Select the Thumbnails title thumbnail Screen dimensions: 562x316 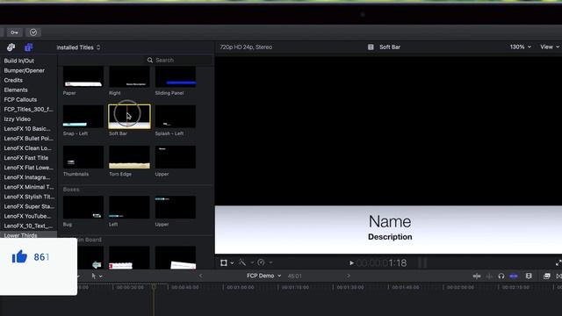tap(83, 157)
